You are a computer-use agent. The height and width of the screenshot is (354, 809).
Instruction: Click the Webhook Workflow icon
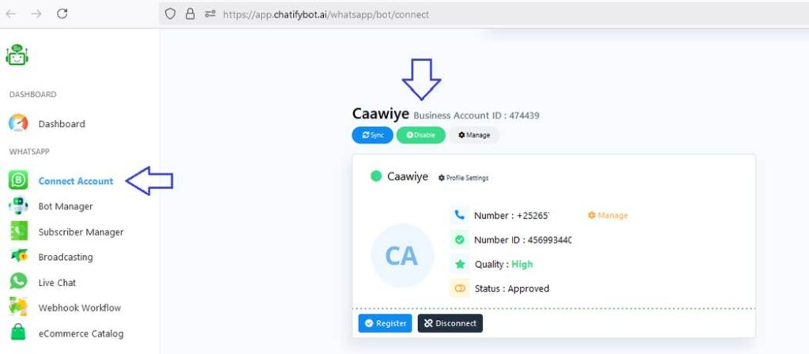tap(18, 307)
